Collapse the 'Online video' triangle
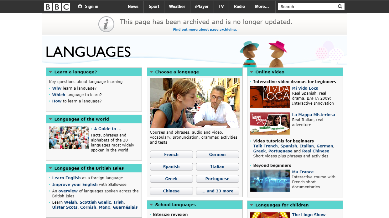389x218 pixels. click(252, 72)
